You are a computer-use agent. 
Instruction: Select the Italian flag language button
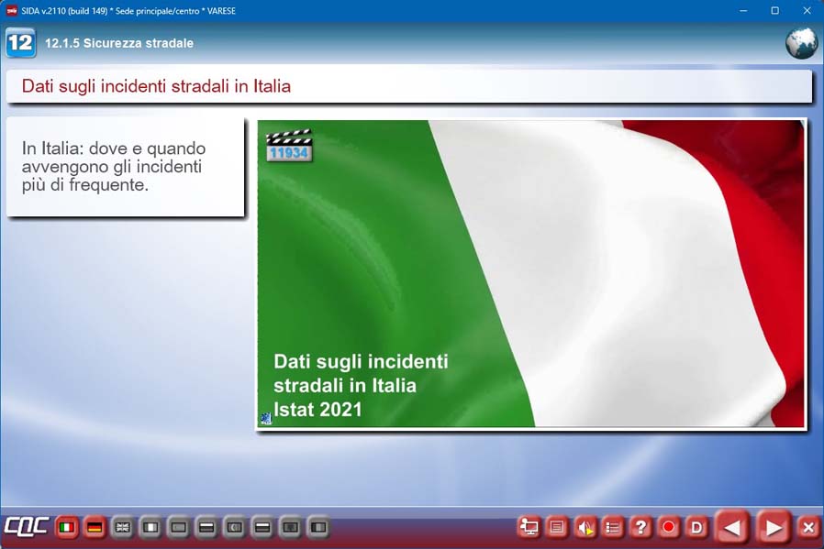coord(66,528)
